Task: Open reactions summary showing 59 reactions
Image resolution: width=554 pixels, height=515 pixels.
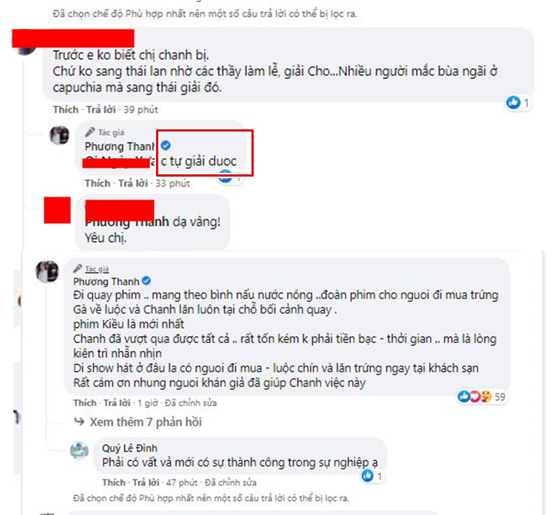Action: click(483, 397)
